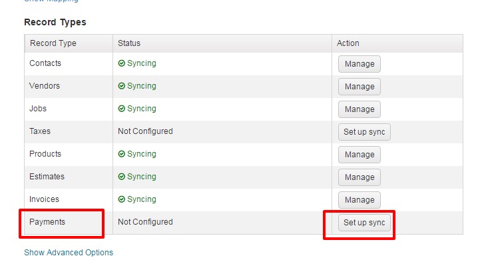Select the Vendors record type cell
This screenshot has width=478, height=268.
(x=69, y=87)
